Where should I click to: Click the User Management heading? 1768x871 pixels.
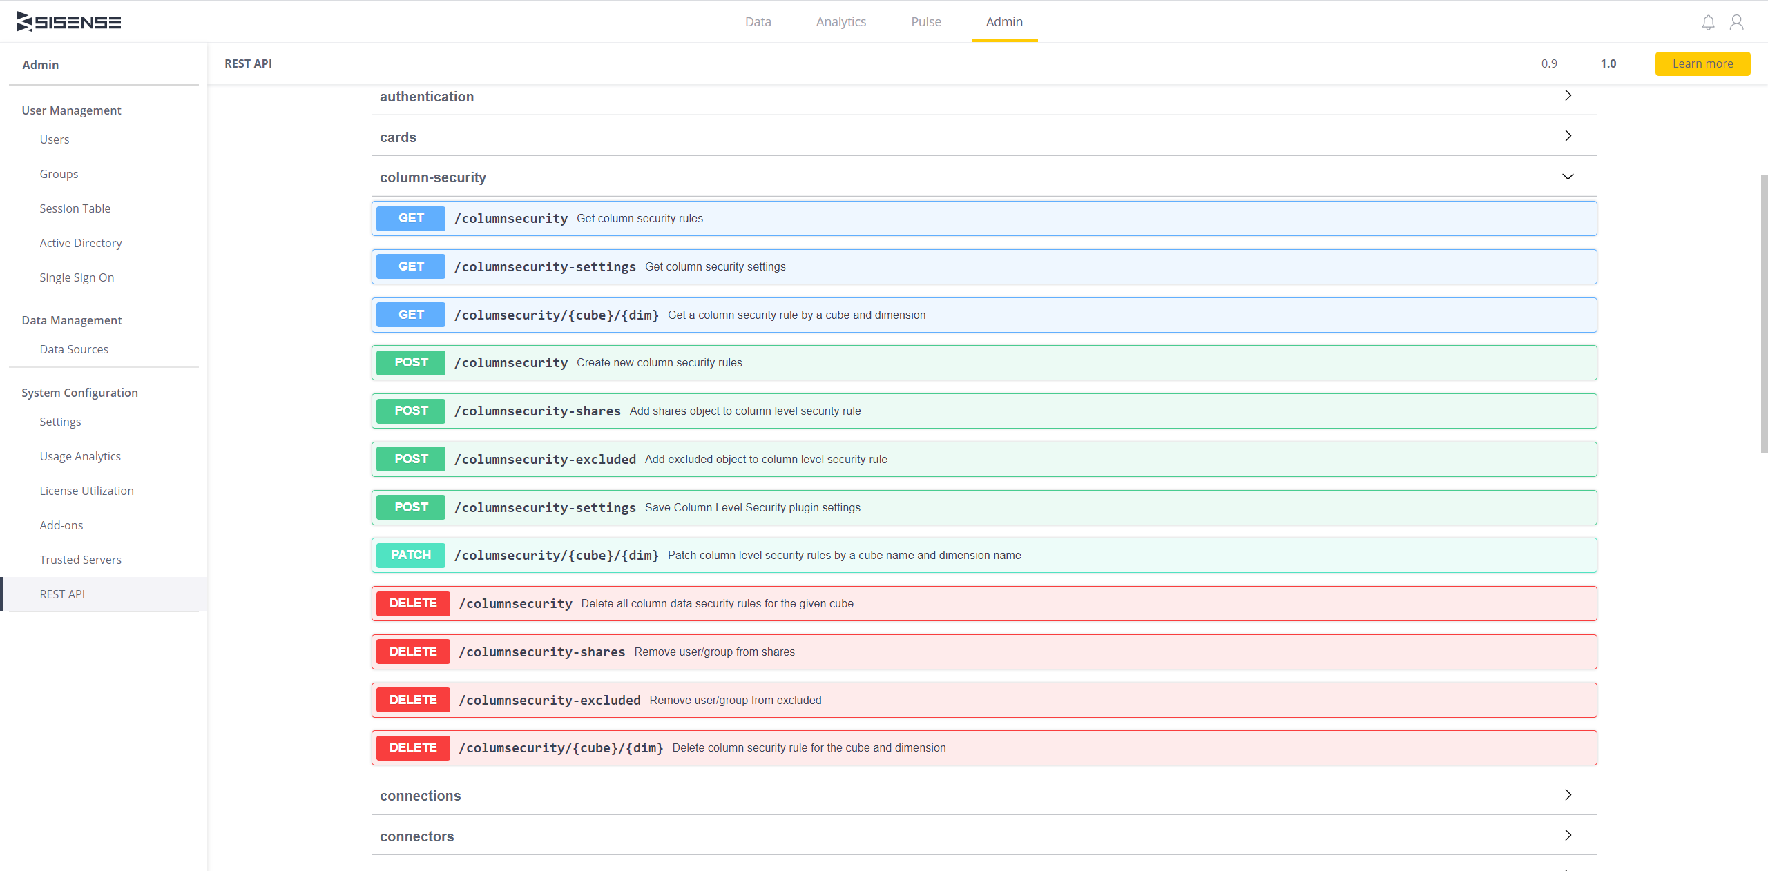[71, 110]
